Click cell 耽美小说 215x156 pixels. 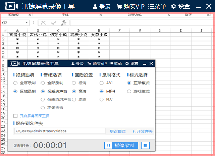pos(79,35)
